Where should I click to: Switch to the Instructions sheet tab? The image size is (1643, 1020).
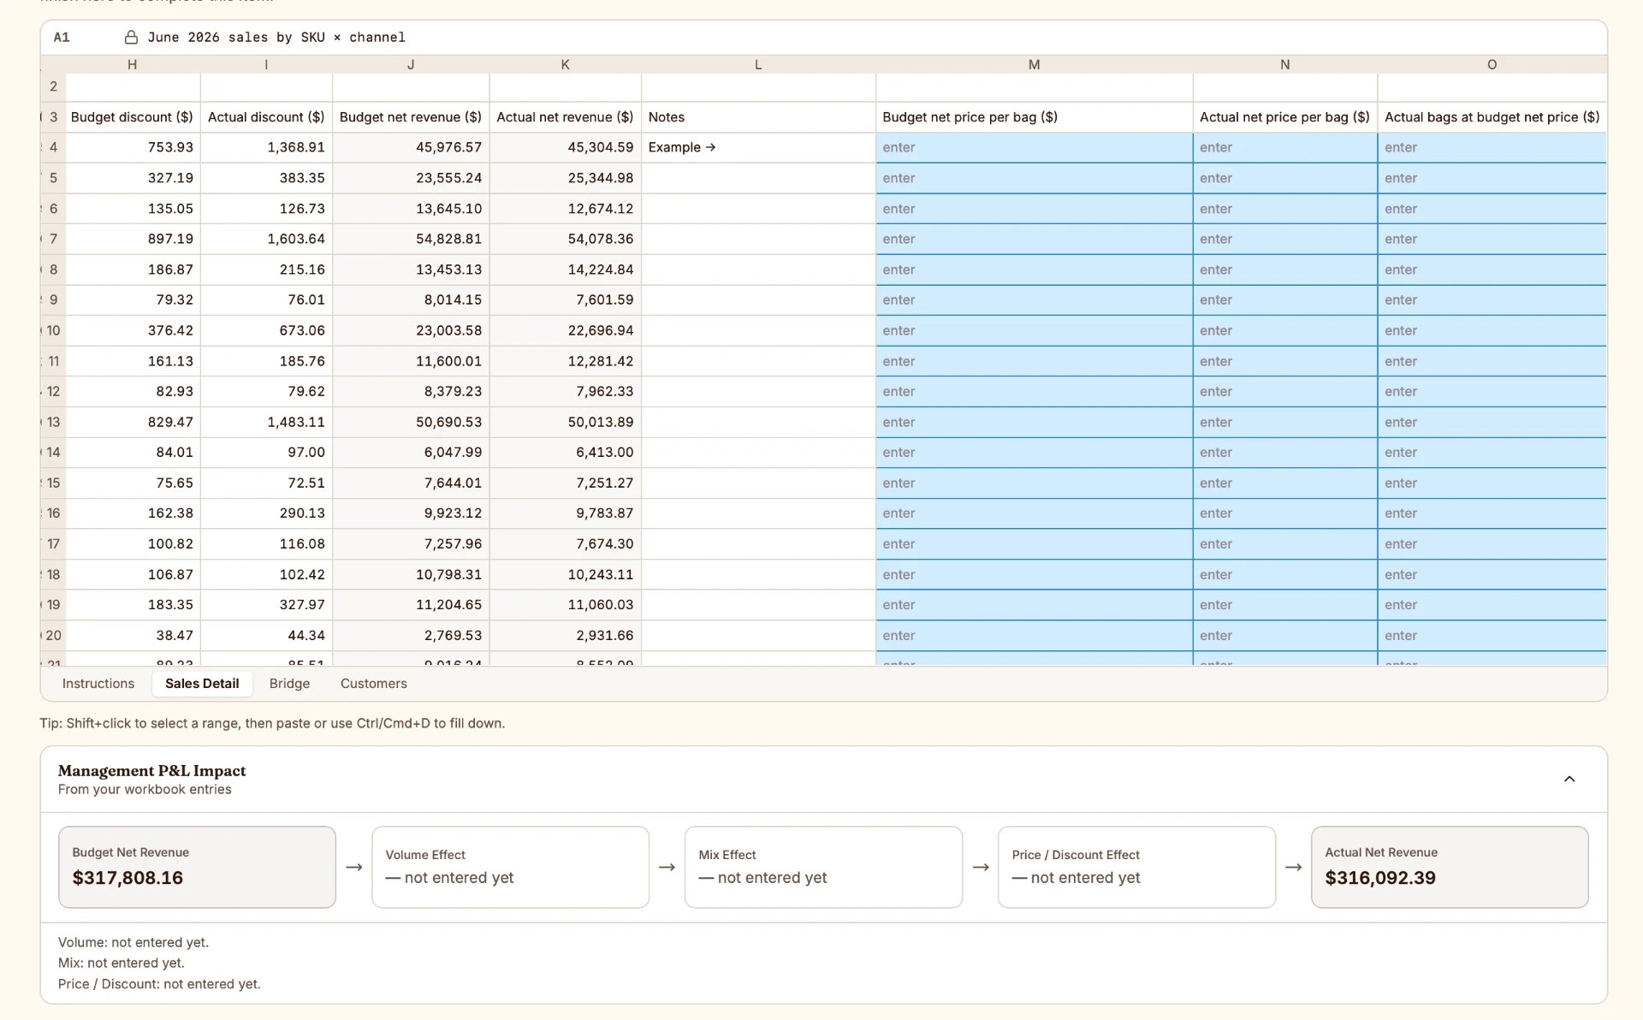coord(98,684)
